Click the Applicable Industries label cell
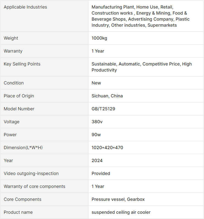 pyautogui.click(x=25, y=7)
